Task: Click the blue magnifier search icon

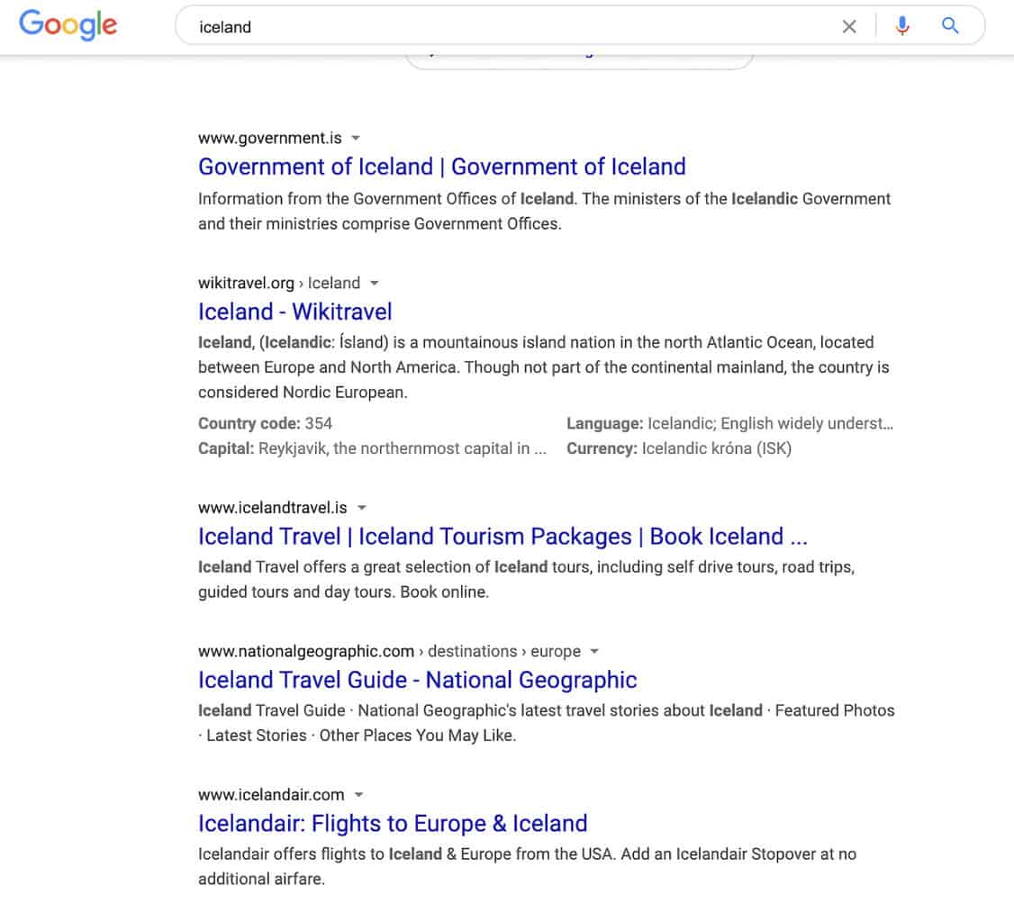Action: tap(950, 26)
